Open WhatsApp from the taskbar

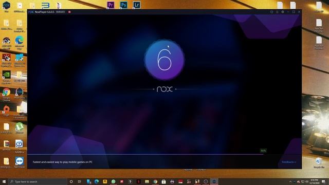pyautogui.click(x=113, y=181)
